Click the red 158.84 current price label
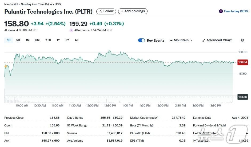251x147 pixels. tap(242, 62)
